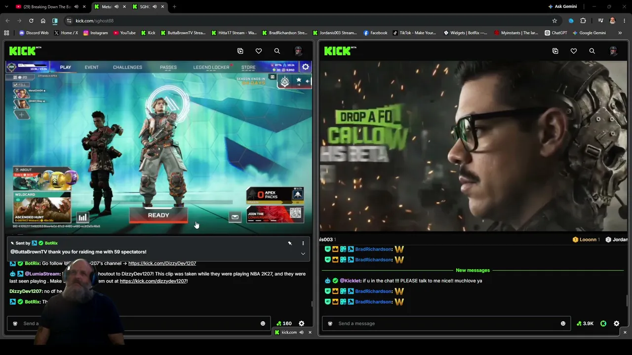Open emoji picker in left chat
The height and width of the screenshot is (355, 632).
[x=263, y=323]
